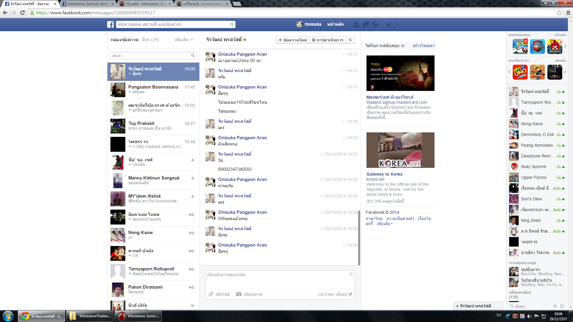
Task: Open the notifications globe icon
Action: pos(375,24)
